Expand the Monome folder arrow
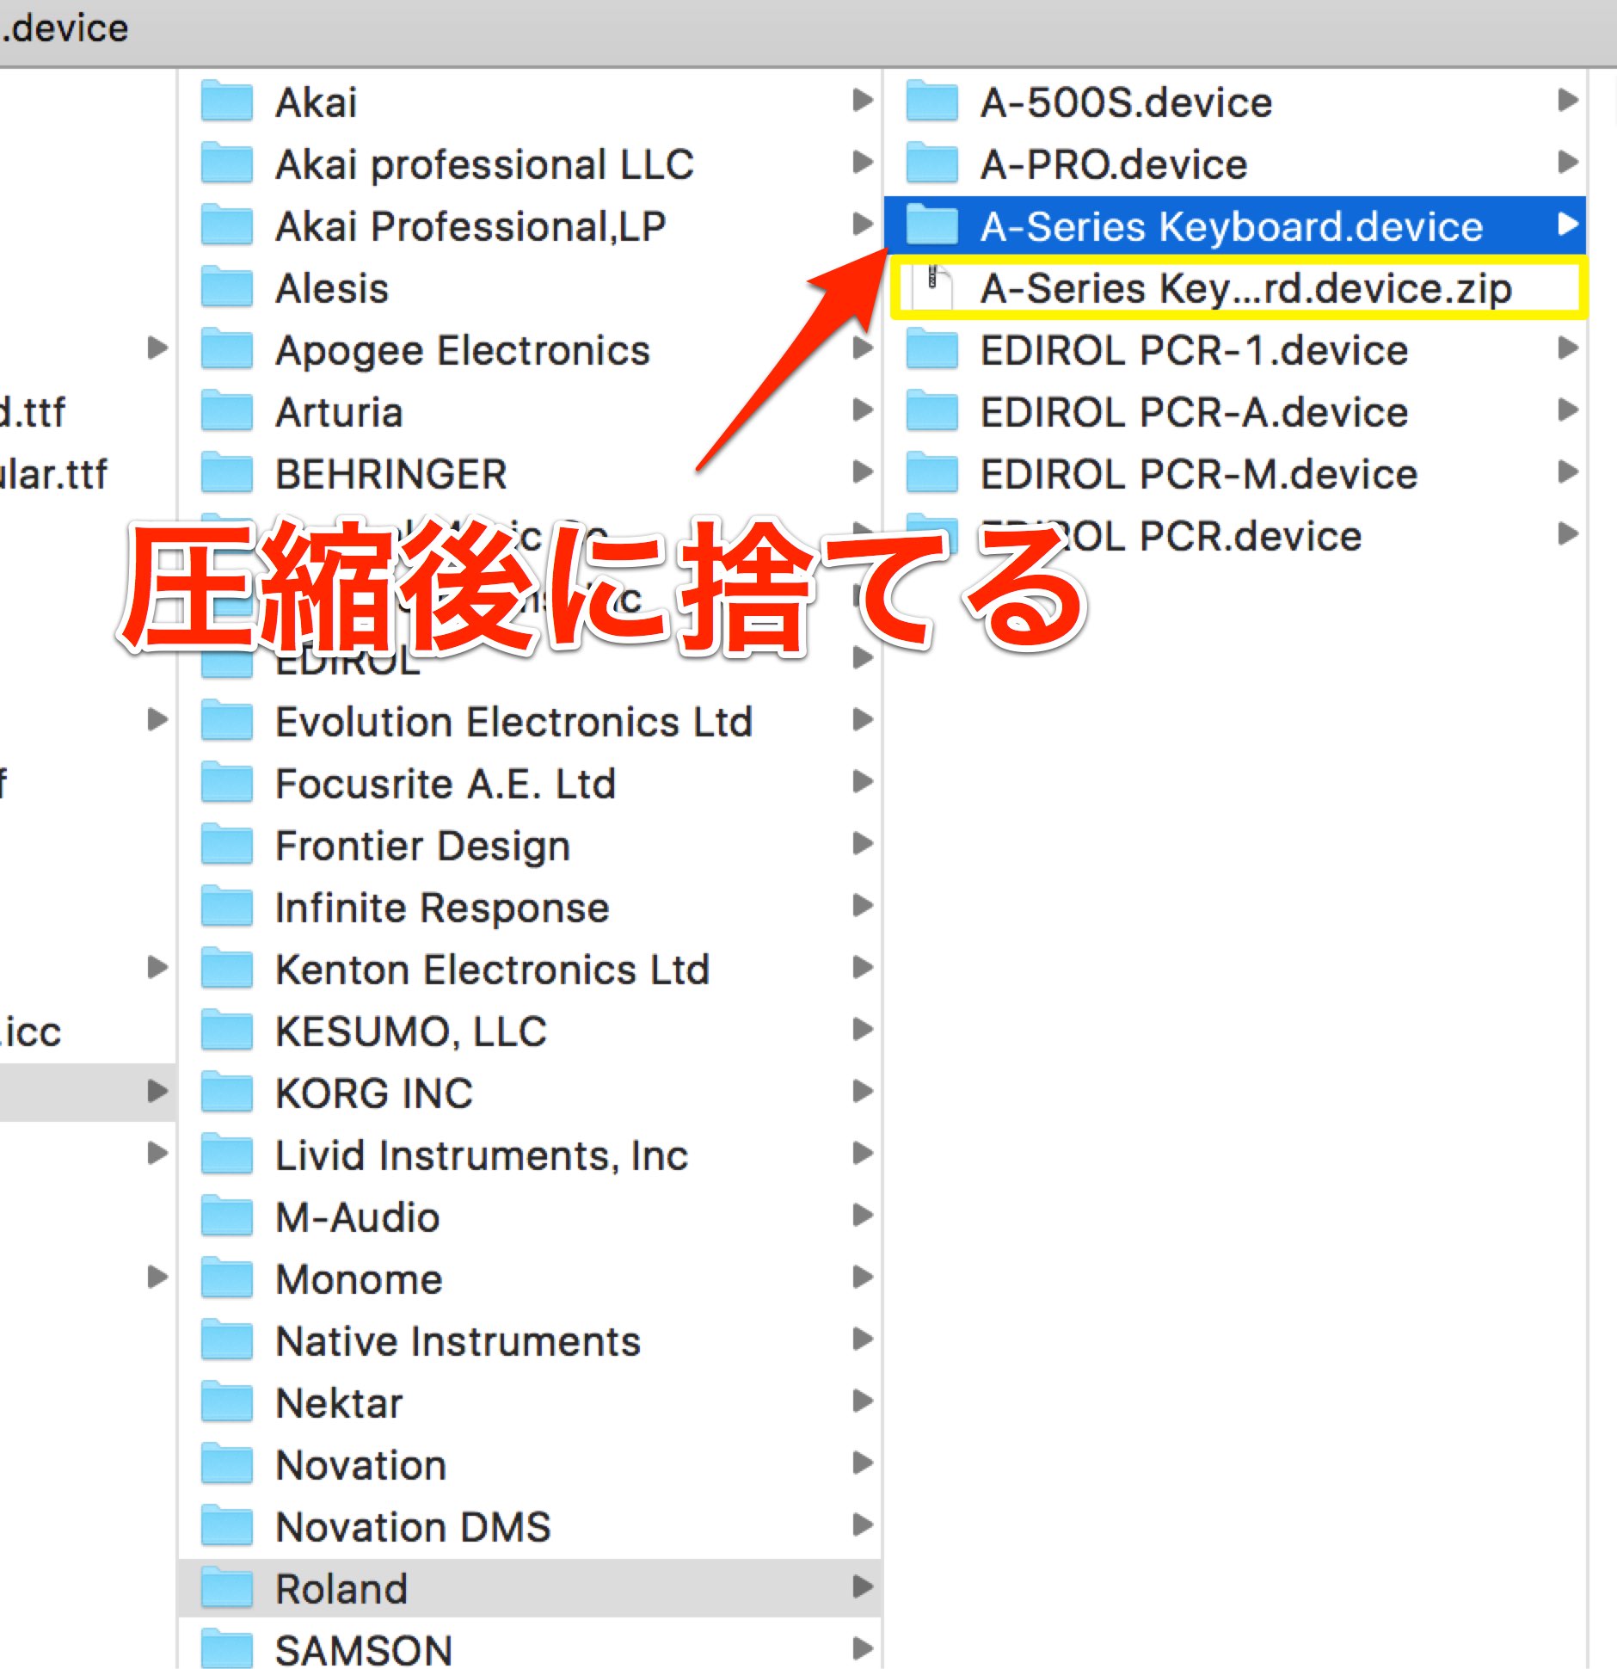 click(863, 1278)
